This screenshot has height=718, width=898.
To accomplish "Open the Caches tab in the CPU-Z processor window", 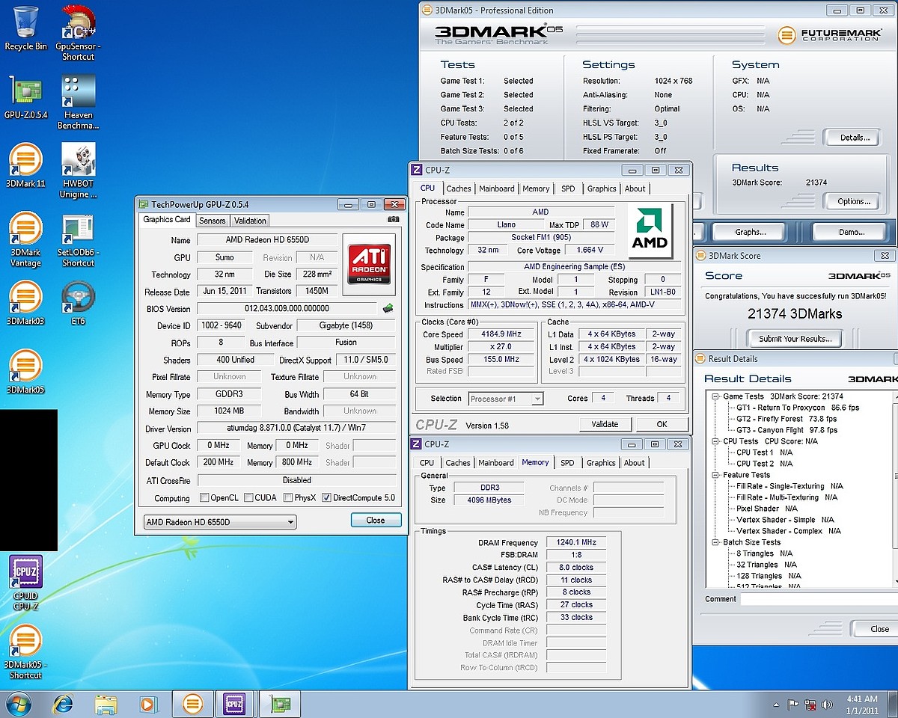I will (x=459, y=188).
